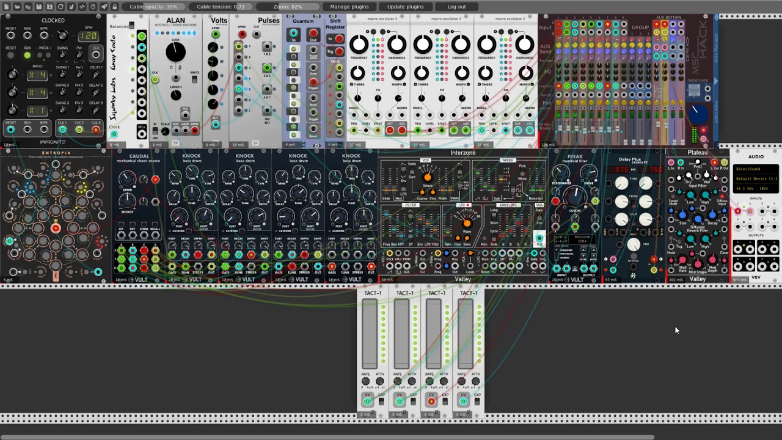Click the CLK 1 output jack on Clocked
This screenshot has width=782, height=440.
pyautogui.click(x=62, y=130)
